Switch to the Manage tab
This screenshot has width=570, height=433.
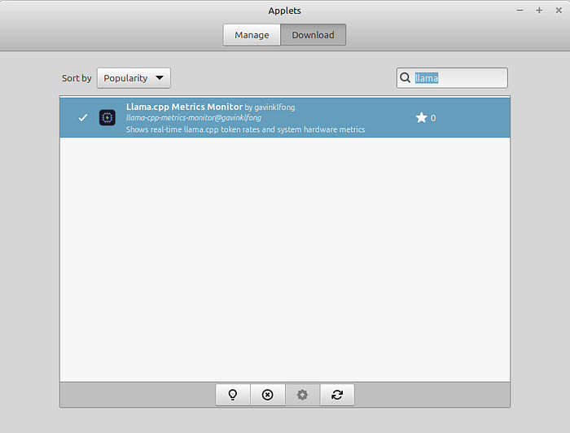pyautogui.click(x=252, y=35)
